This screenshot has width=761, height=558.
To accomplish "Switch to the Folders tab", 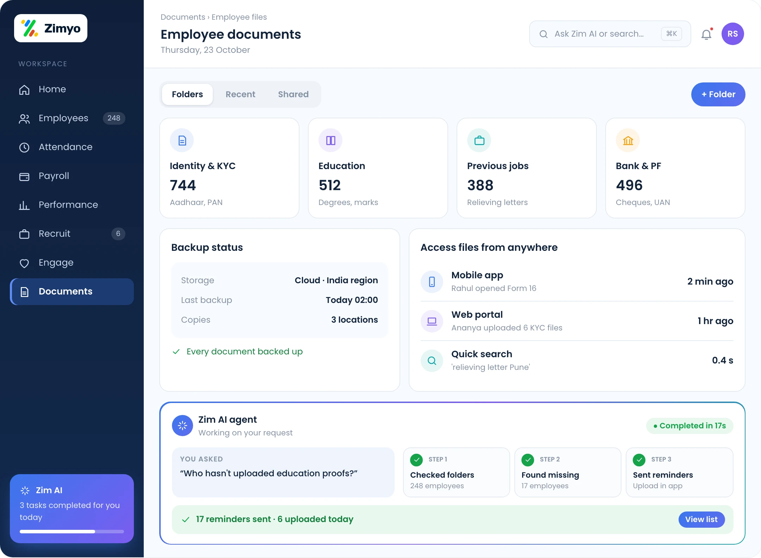I will point(187,94).
